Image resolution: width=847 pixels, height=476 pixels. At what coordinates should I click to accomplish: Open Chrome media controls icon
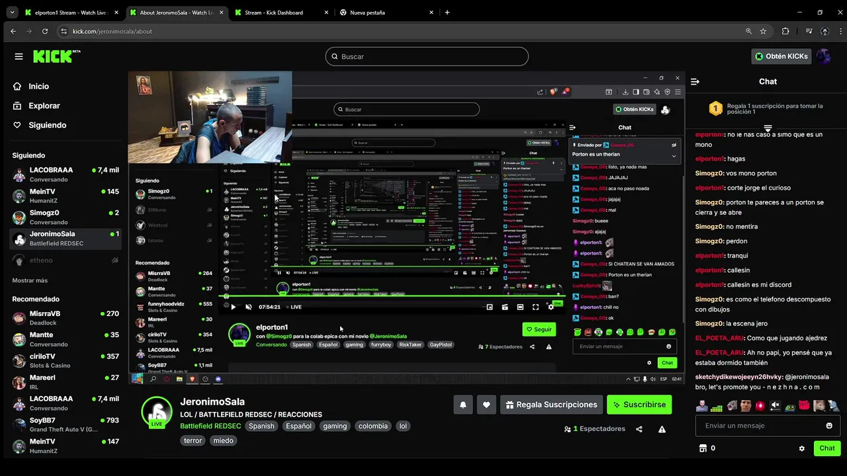(x=809, y=31)
